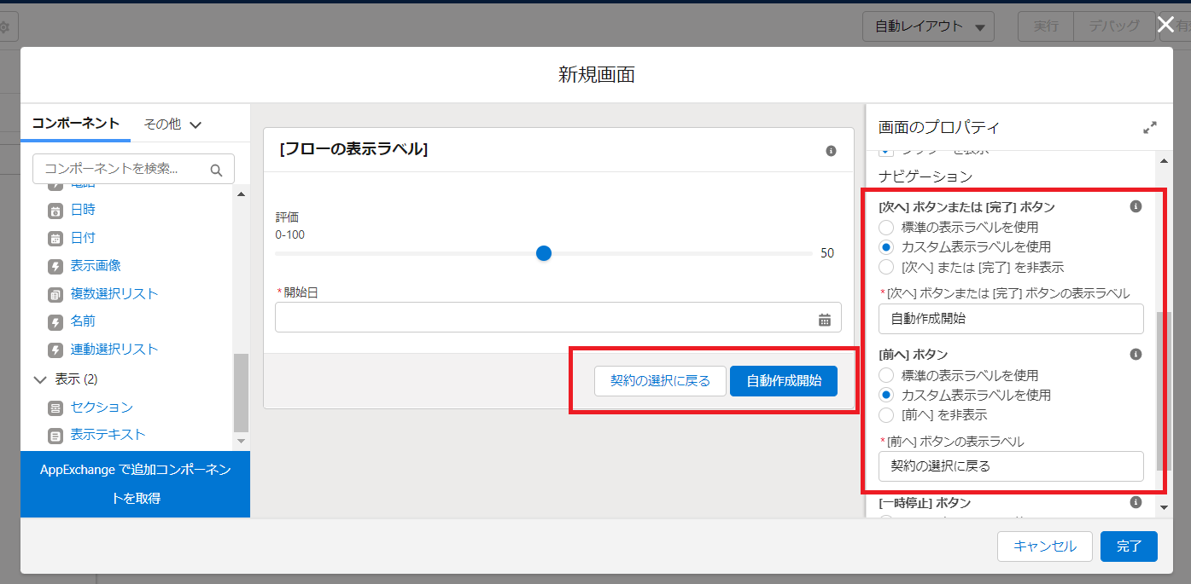Click the search magnifier icon in component search
This screenshot has width=1191, height=584.
[216, 170]
